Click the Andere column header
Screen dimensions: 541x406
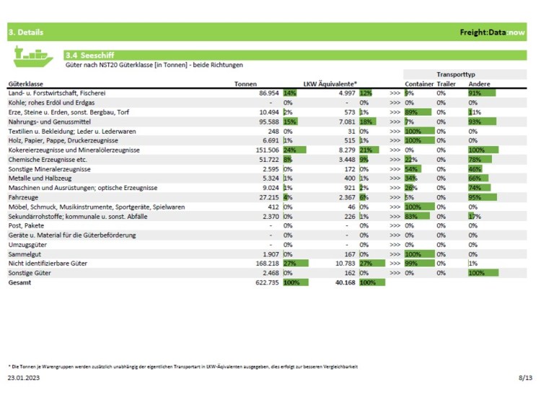point(479,84)
